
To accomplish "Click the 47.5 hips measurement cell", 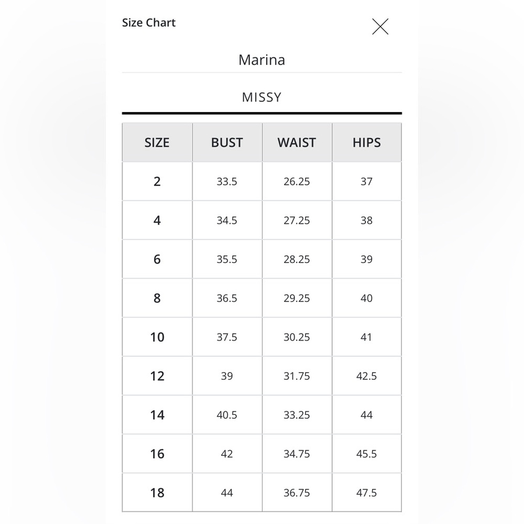I will click(367, 493).
